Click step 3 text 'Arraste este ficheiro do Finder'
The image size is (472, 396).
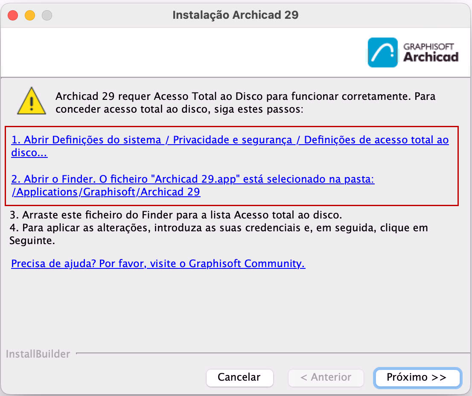[x=98, y=215]
